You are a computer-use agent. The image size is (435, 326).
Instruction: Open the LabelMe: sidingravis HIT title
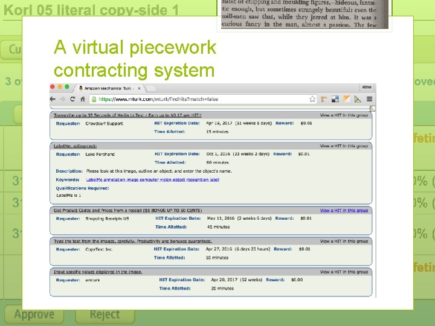pyautogui.click(x=75, y=146)
